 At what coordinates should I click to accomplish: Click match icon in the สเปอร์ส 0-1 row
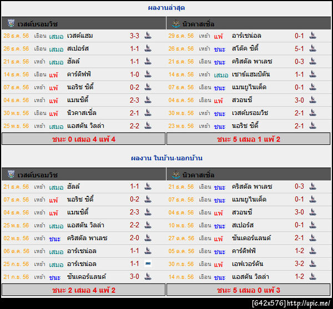[312, 225]
